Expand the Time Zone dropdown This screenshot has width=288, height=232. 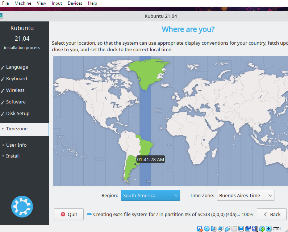pyautogui.click(x=246, y=195)
